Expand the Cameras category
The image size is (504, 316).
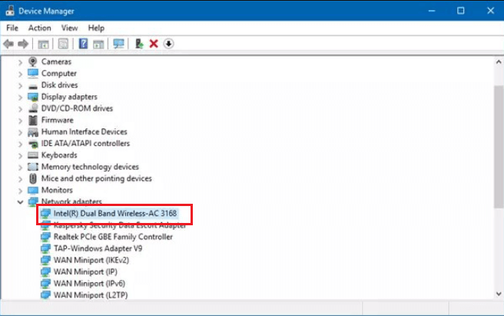click(x=20, y=62)
